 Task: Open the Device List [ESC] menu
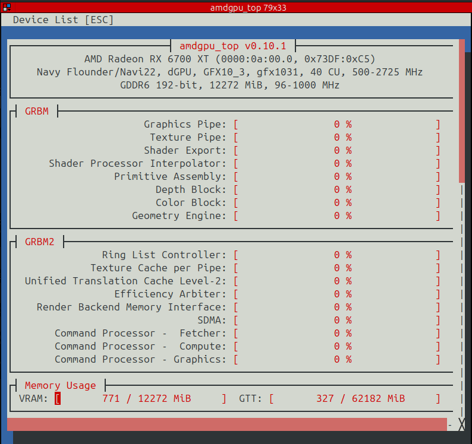(x=63, y=20)
